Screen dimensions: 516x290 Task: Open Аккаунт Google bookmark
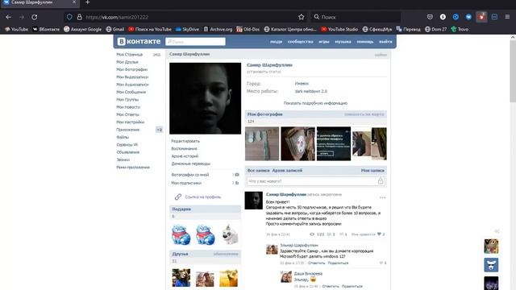click(82, 29)
